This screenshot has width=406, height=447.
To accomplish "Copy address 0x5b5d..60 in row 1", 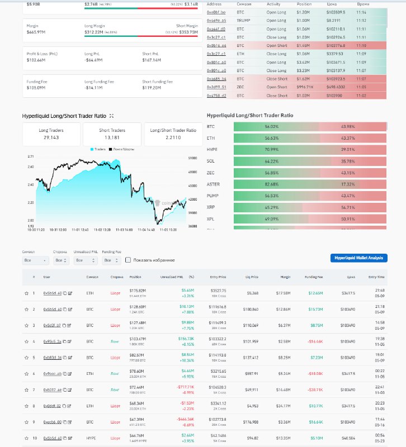I will tap(64, 293).
